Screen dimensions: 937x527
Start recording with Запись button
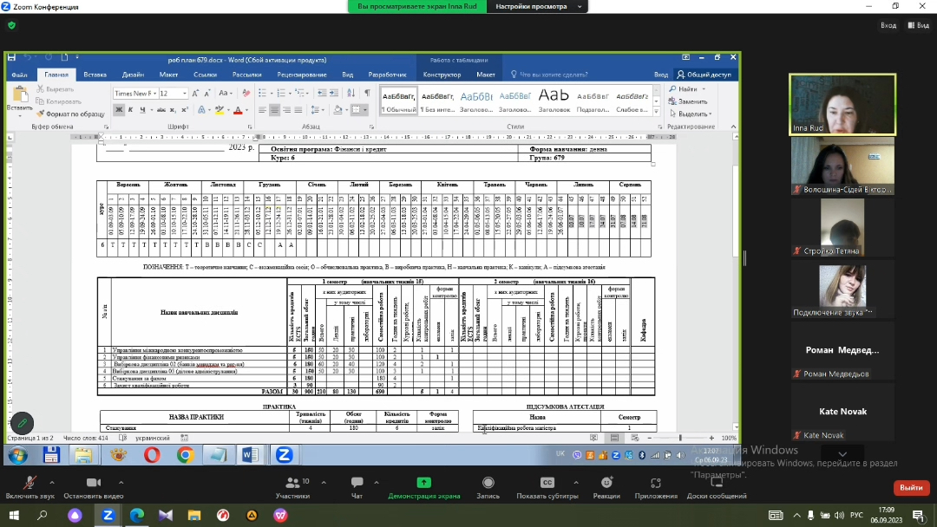488,486
